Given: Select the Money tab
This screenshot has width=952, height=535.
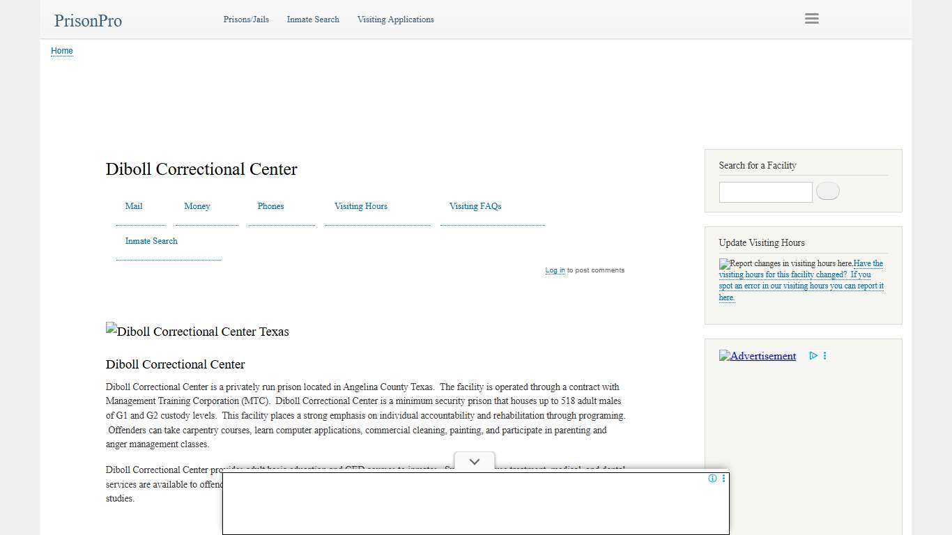Looking at the screenshot, I should coord(197,206).
